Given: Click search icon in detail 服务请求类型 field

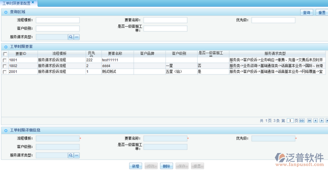Looking at the screenshot, I should (71, 155).
